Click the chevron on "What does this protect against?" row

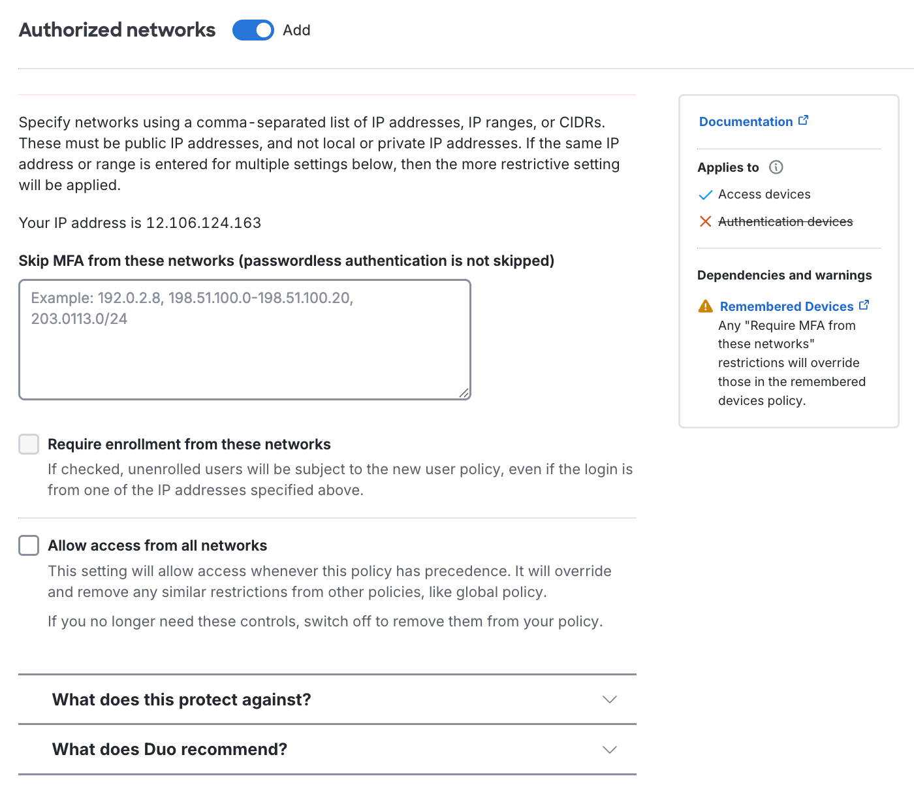click(610, 700)
